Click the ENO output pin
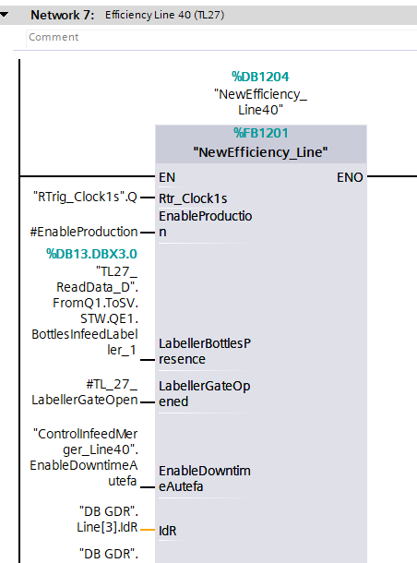Viewport: 417px width, 563px height. [350, 177]
